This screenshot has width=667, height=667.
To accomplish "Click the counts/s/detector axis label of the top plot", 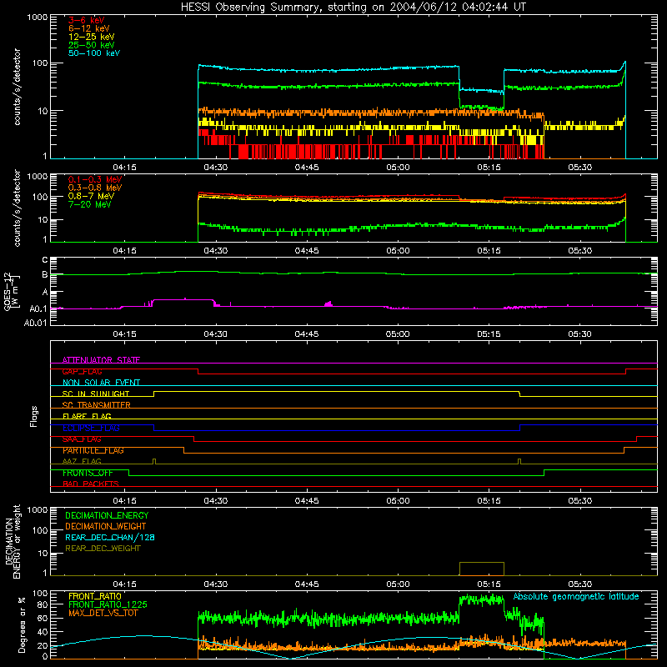I will 17,87.
